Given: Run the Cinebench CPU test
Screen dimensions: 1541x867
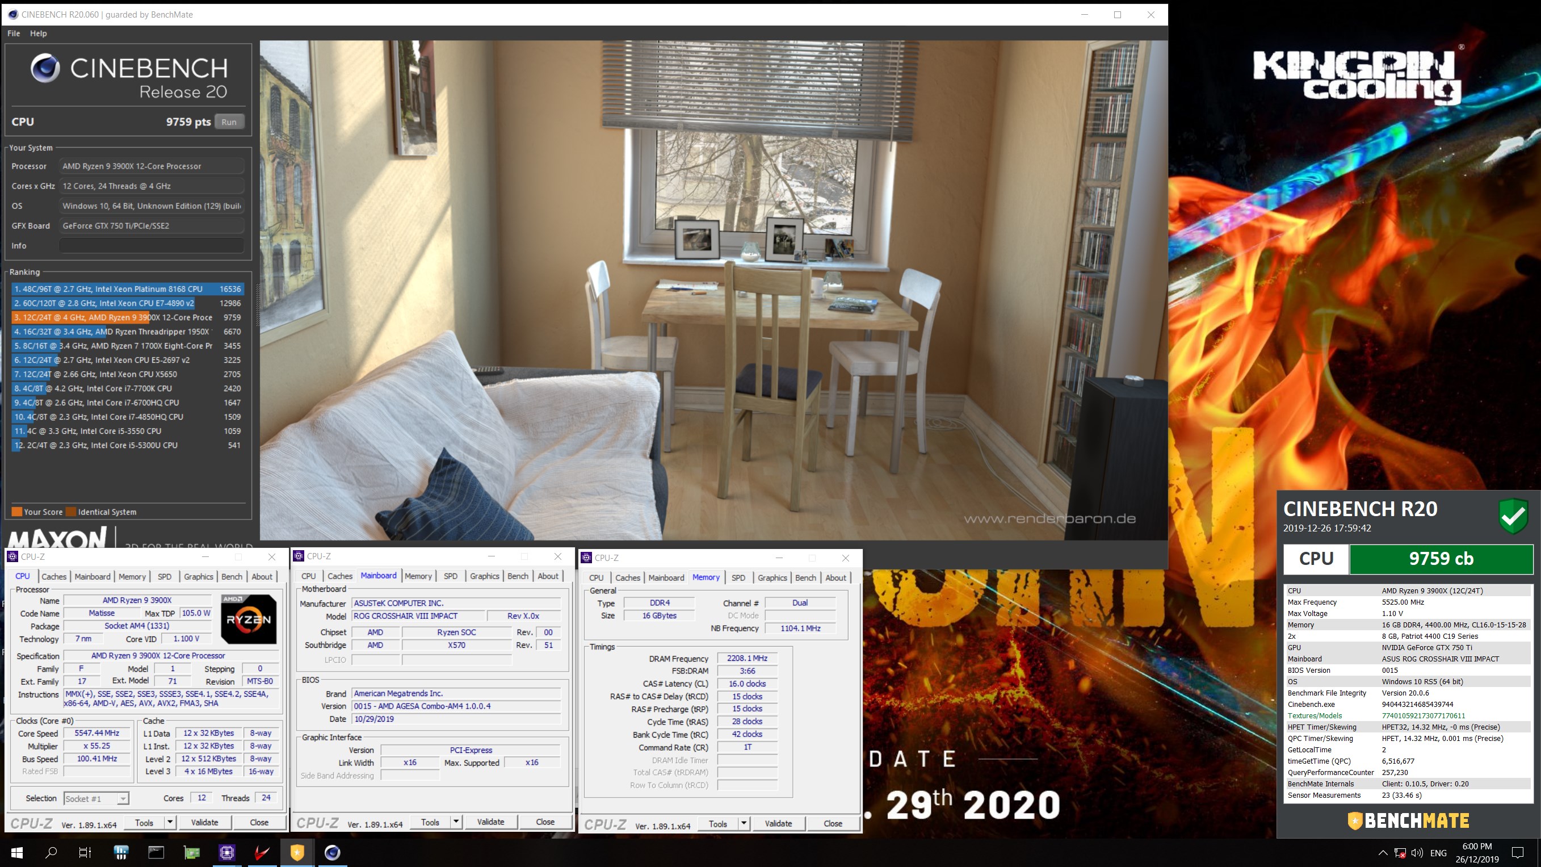Looking at the screenshot, I should pyautogui.click(x=229, y=122).
